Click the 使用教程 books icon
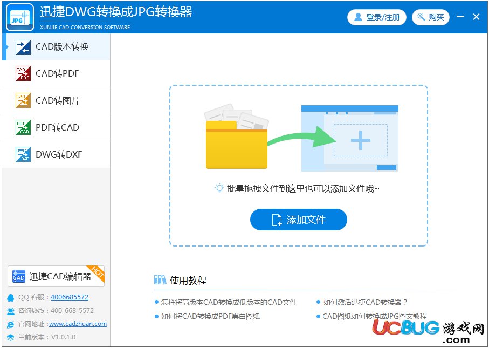 pos(160,280)
